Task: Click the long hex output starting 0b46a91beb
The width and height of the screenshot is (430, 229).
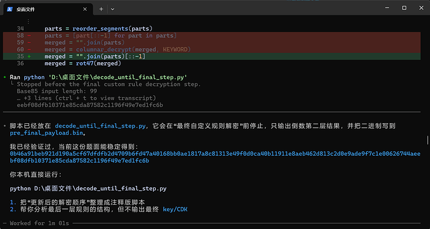Action: click(215, 154)
